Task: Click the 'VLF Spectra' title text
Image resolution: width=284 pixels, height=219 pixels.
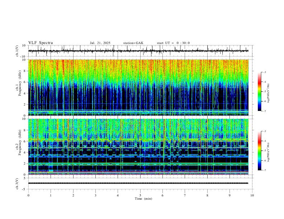Action: point(41,43)
